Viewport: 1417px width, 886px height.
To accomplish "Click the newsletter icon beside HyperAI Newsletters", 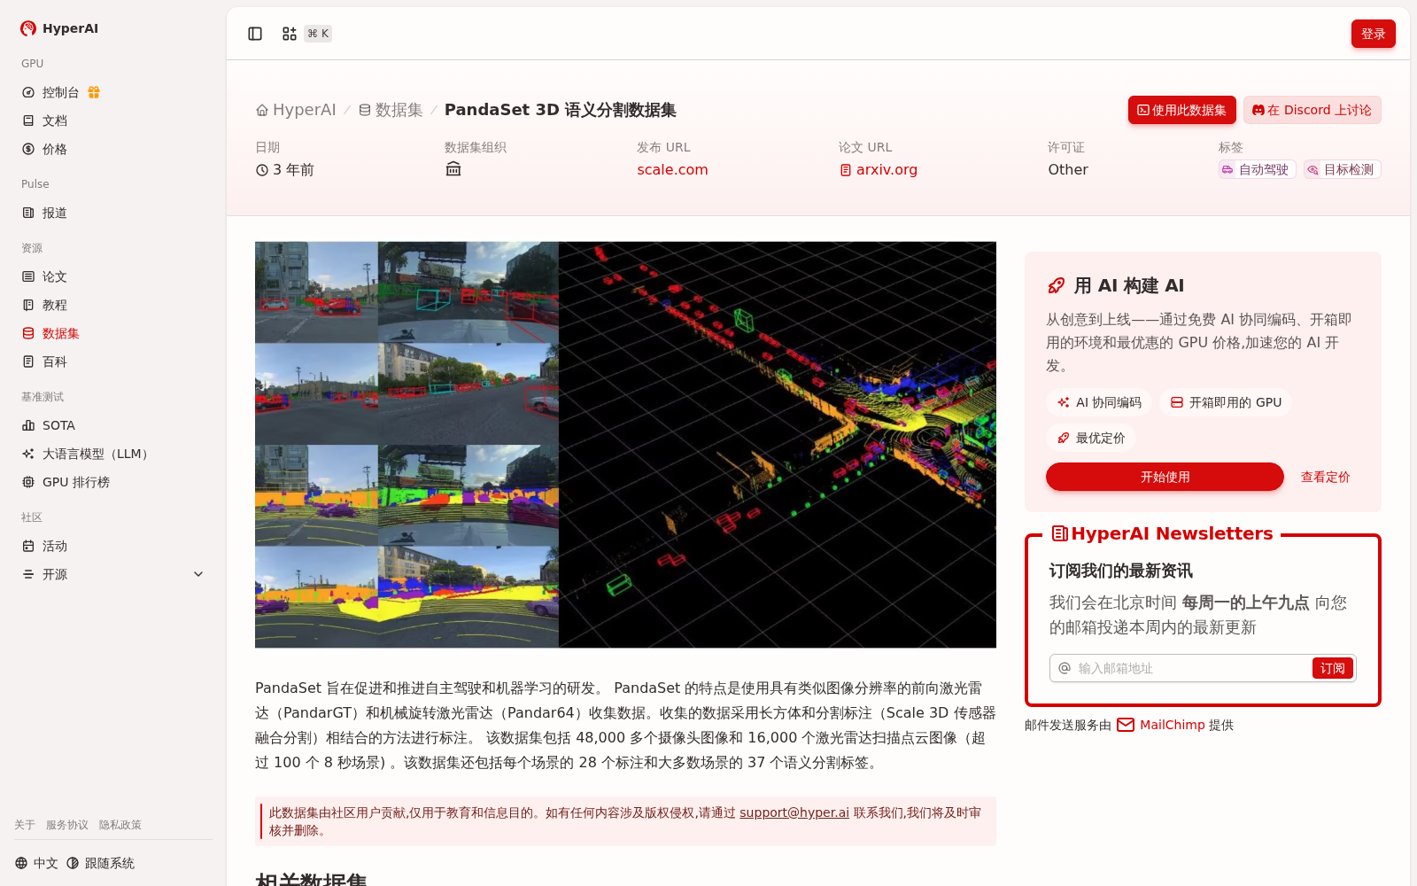I will pos(1059,533).
